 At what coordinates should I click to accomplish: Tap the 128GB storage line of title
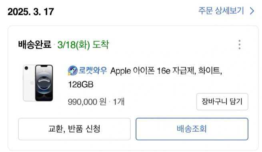click(81, 84)
